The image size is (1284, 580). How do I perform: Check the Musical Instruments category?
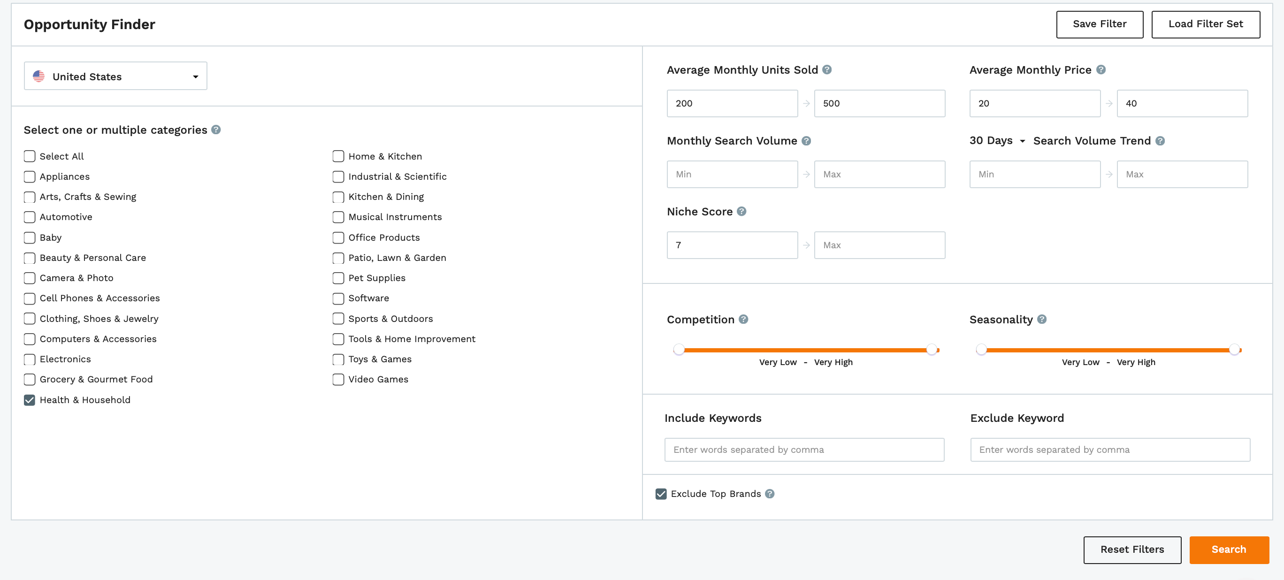coord(338,217)
